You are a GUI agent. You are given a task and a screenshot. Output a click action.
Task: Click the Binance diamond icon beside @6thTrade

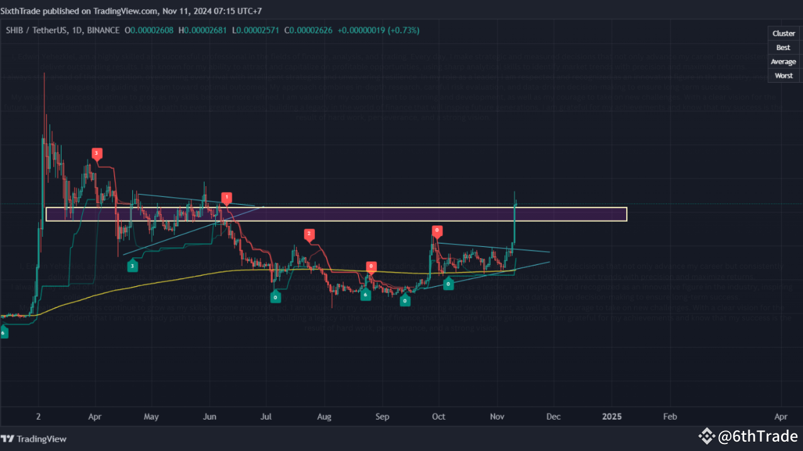pos(707,436)
